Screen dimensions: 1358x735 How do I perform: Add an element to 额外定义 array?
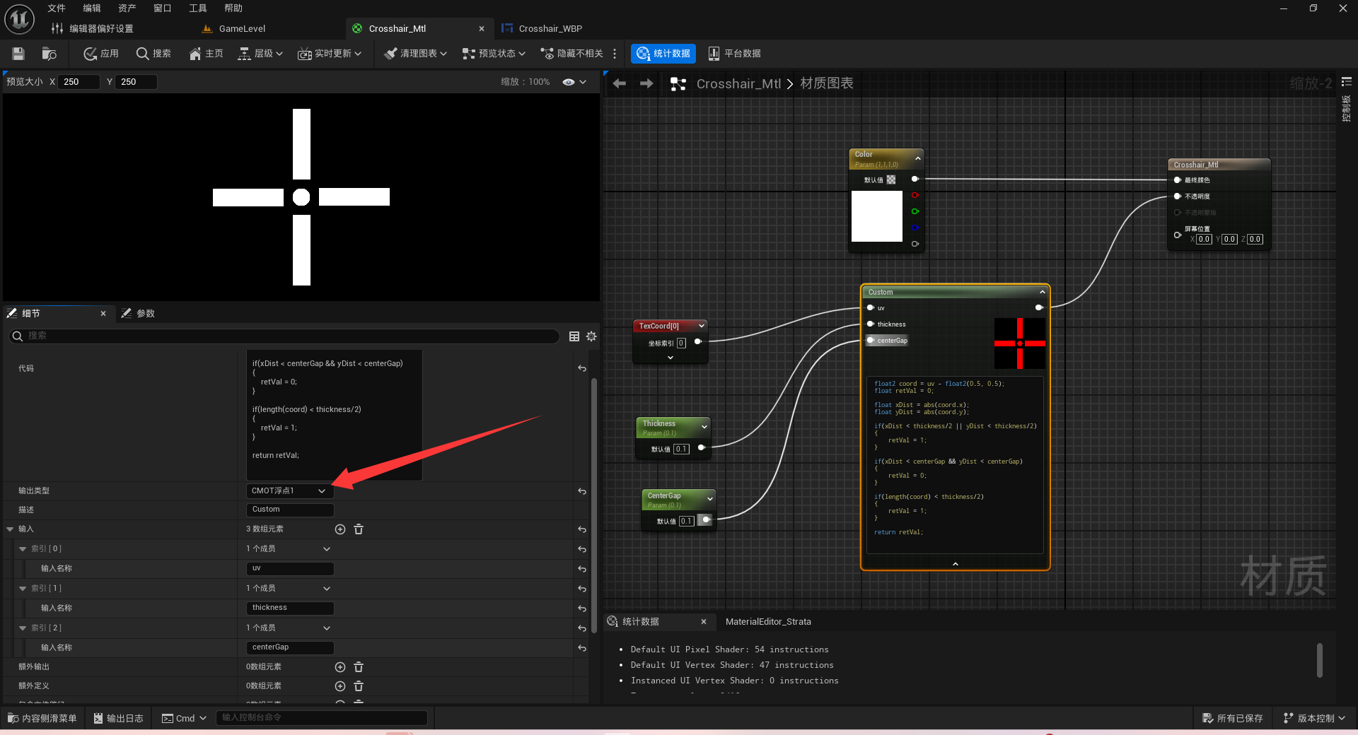340,686
